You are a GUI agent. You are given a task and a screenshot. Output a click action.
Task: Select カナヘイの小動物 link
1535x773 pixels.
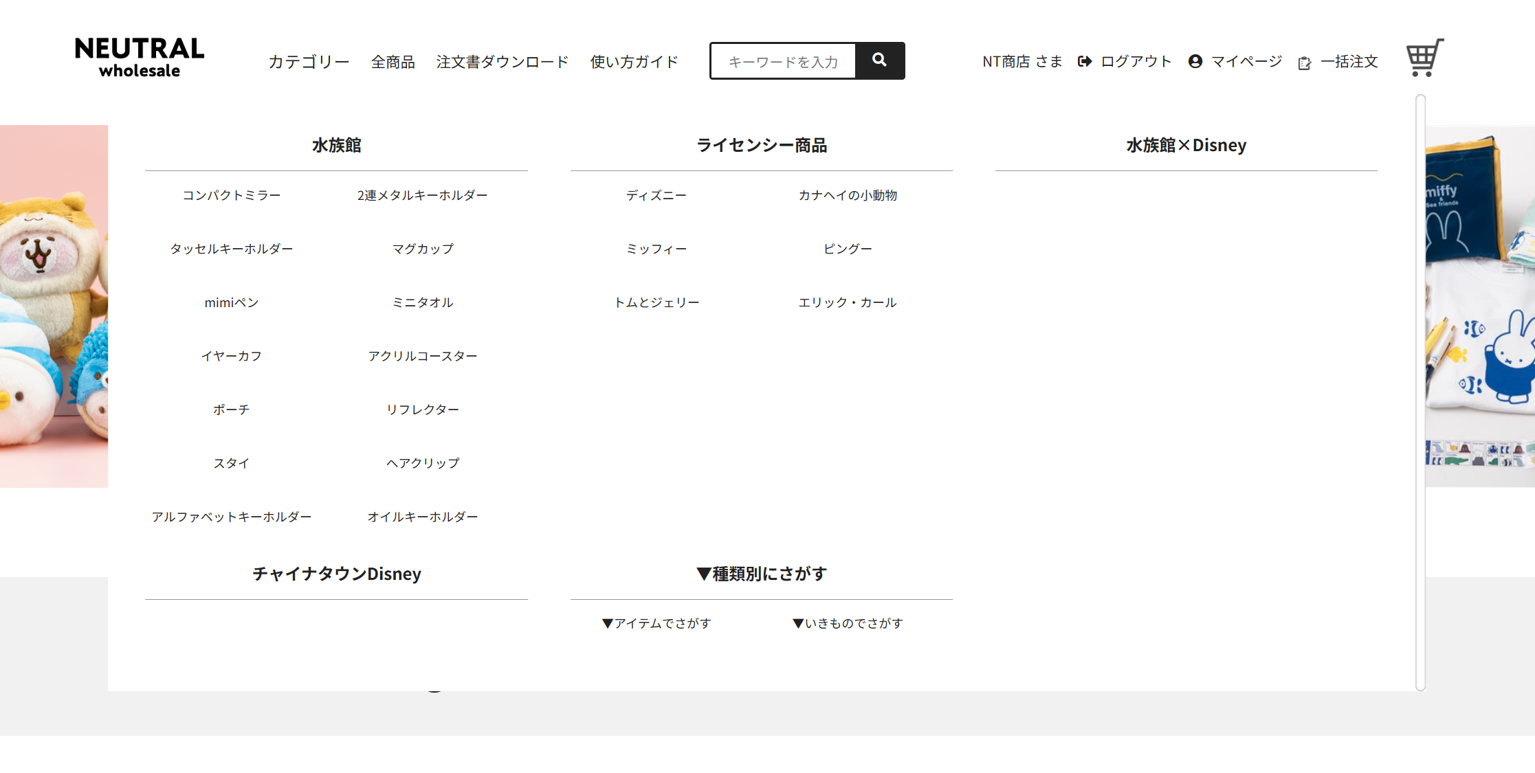(x=848, y=195)
